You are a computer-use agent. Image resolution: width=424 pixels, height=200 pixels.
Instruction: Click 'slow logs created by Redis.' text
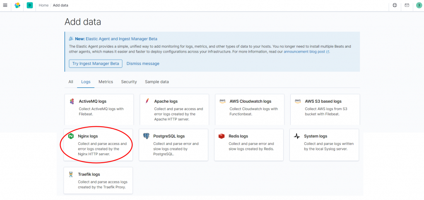click(251, 149)
